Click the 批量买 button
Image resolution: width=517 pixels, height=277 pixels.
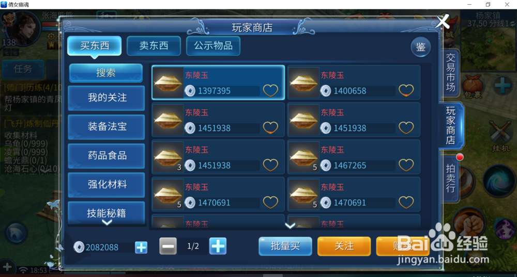285,246
